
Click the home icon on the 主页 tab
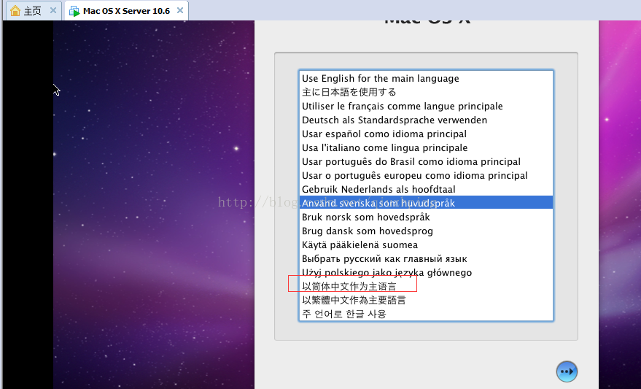click(15, 11)
